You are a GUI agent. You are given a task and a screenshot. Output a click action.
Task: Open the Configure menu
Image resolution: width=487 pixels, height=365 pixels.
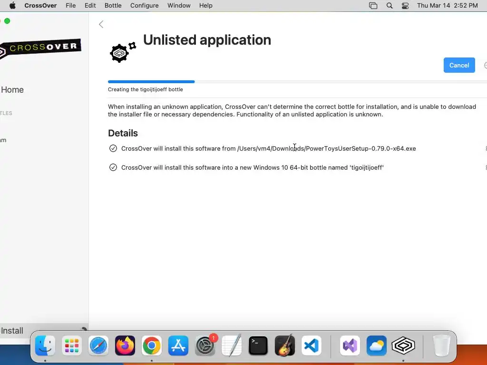click(x=145, y=6)
